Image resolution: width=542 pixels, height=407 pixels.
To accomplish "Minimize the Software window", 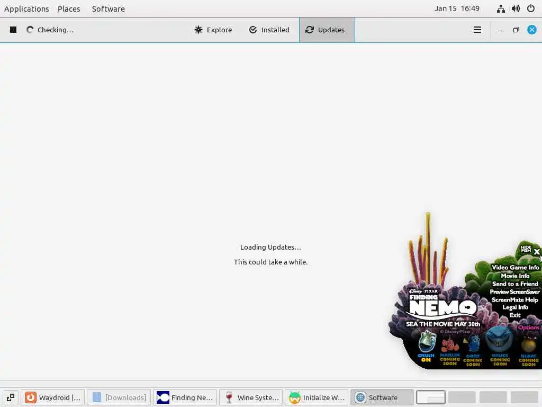I will (500, 30).
